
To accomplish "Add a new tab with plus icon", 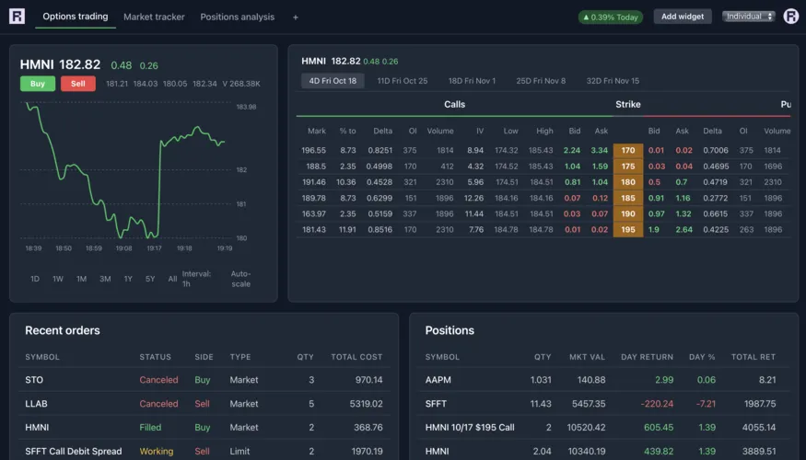I will pos(295,17).
